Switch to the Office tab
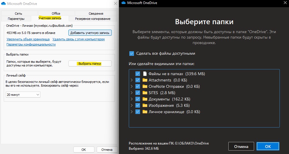The image size is (289, 154). [x=56, y=14]
